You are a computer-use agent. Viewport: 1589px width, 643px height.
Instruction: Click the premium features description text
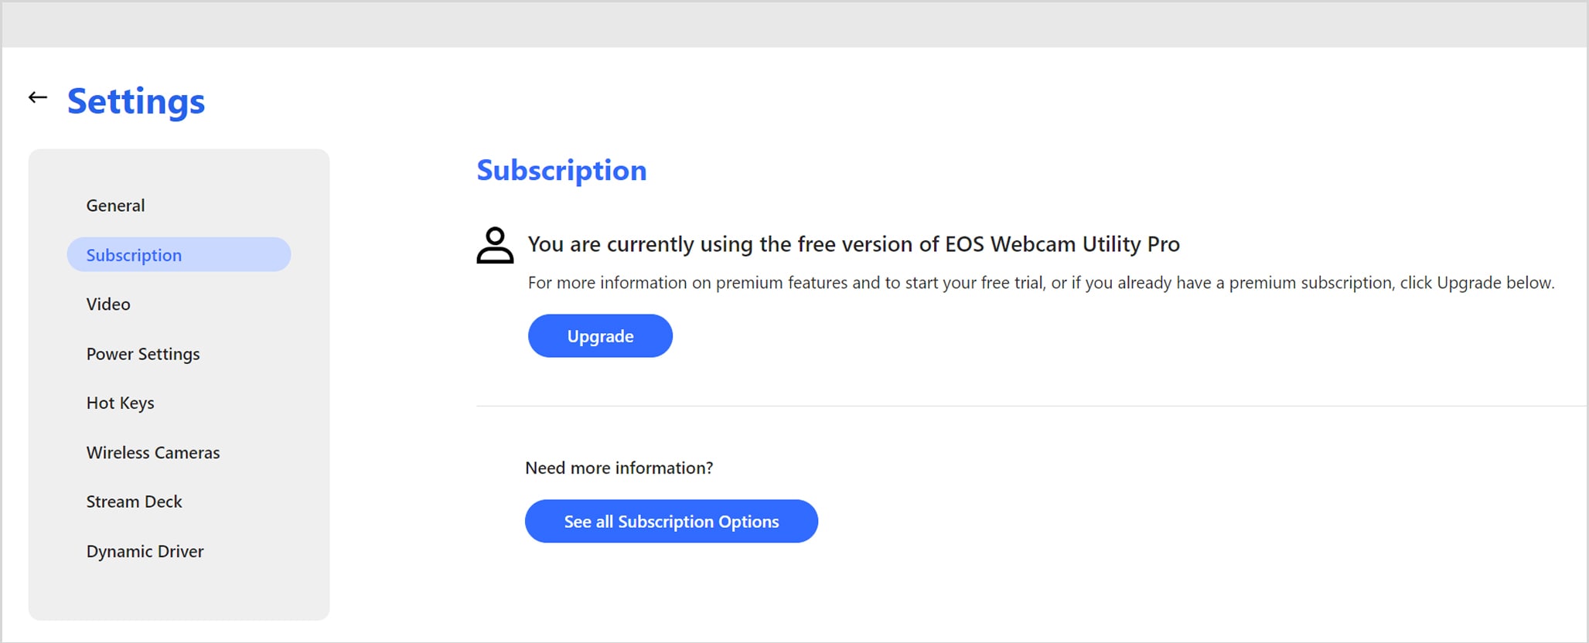pos(1041,283)
